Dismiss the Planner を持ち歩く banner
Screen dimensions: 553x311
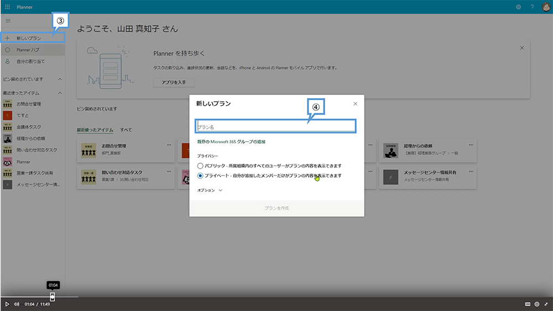521,48
